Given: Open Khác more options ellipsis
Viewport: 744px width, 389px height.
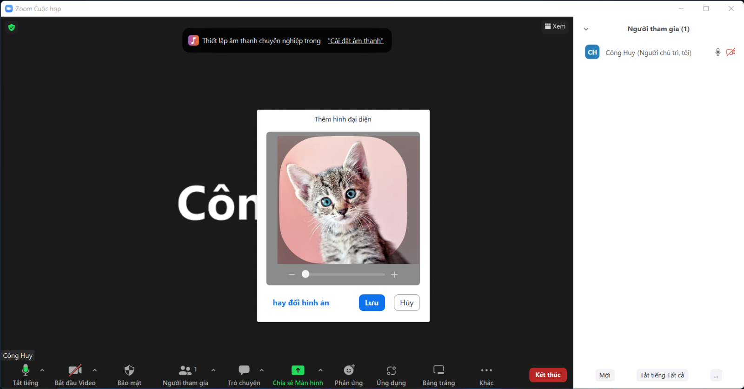Looking at the screenshot, I should coord(486,370).
